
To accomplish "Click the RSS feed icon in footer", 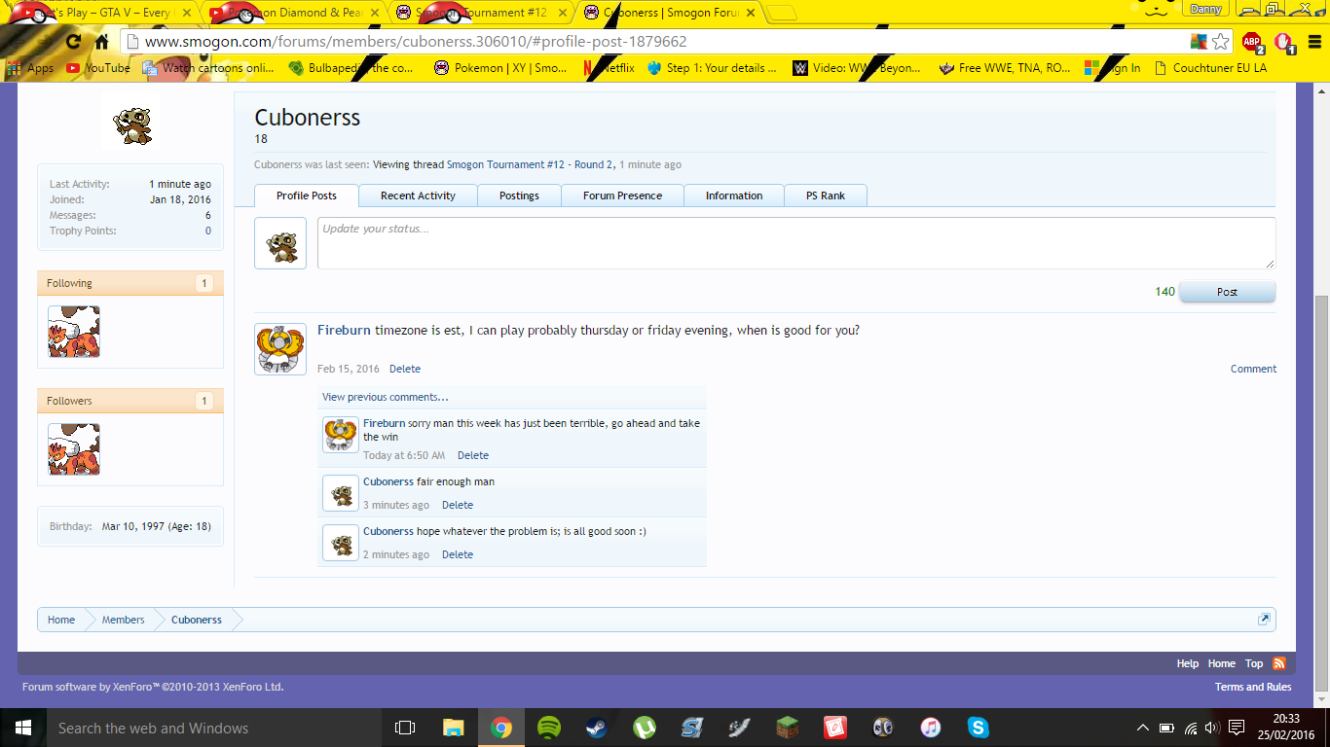I will coord(1279,663).
